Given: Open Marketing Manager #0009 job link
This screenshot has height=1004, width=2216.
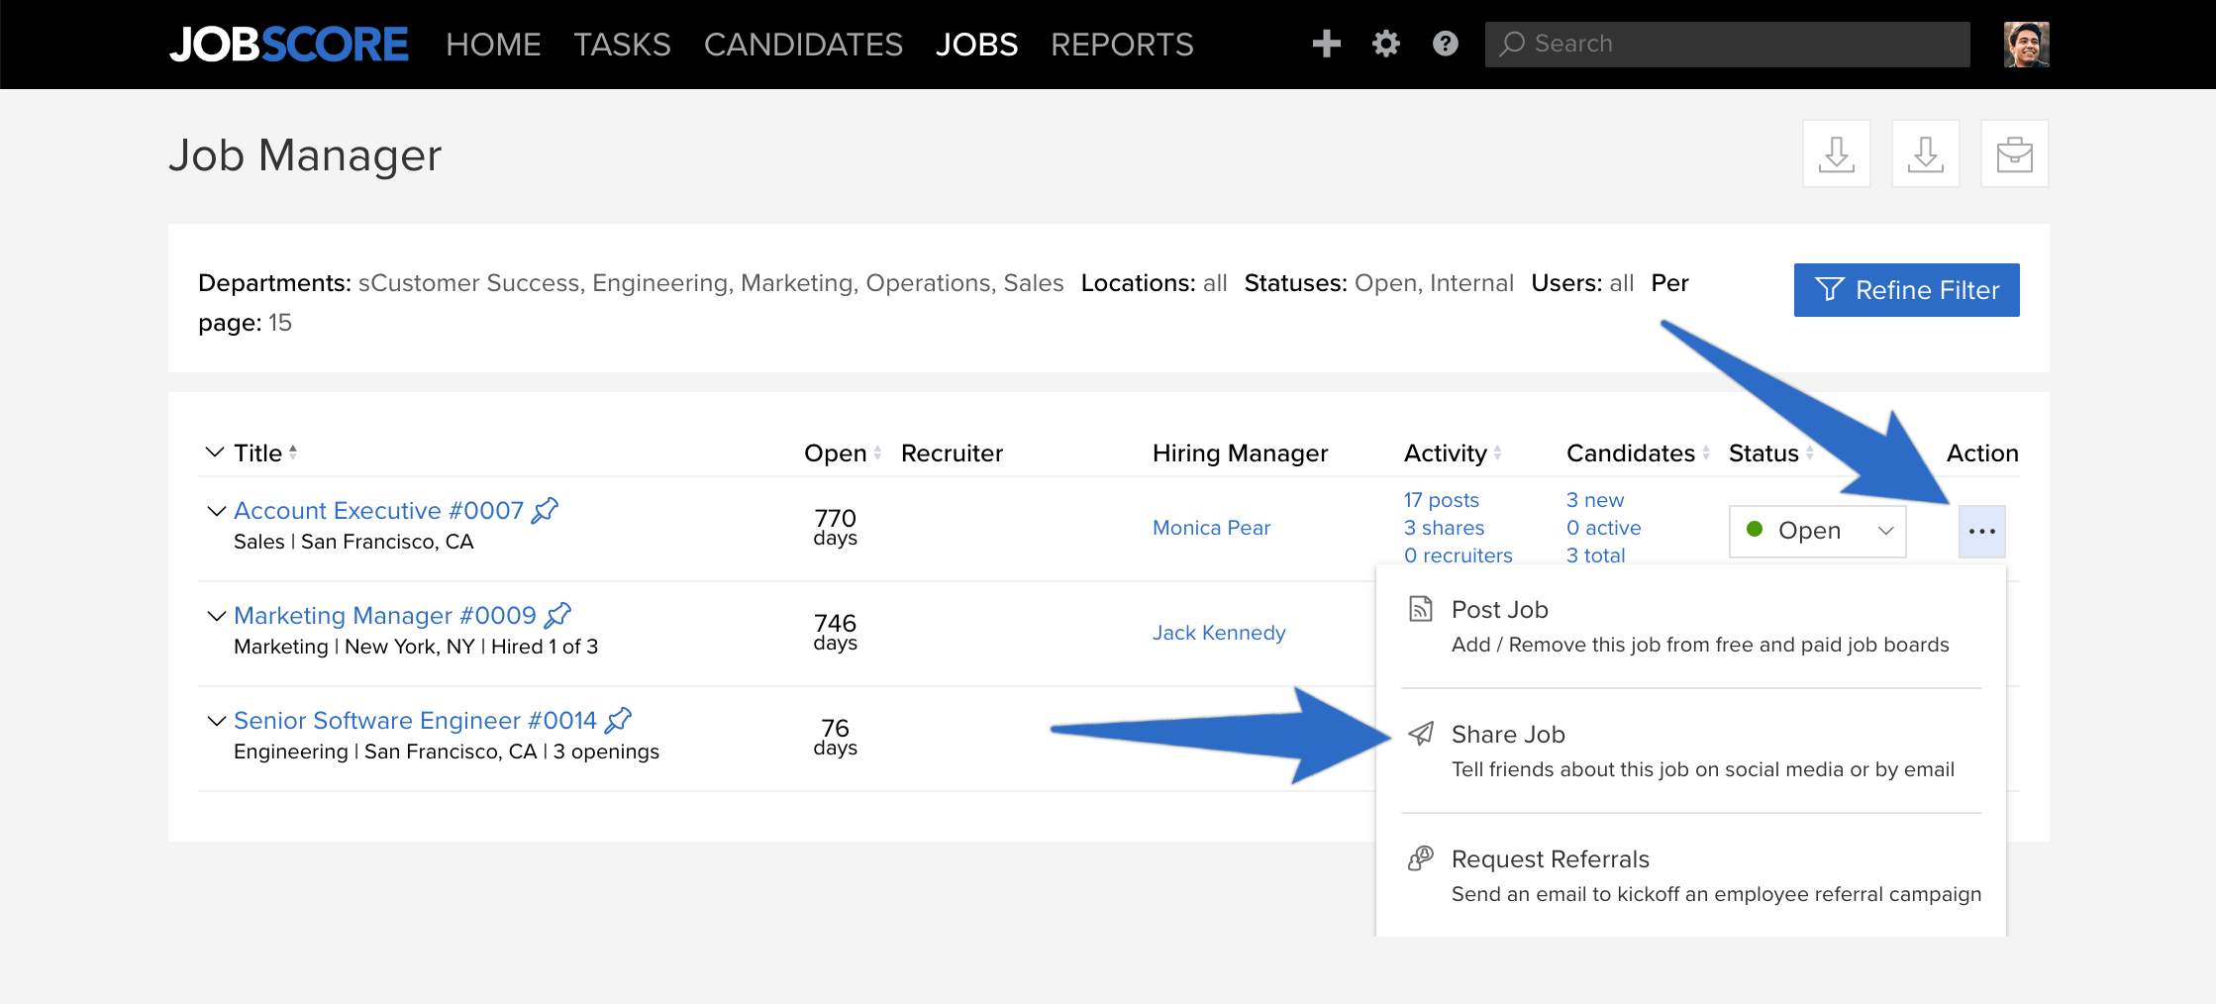Looking at the screenshot, I should 385,615.
